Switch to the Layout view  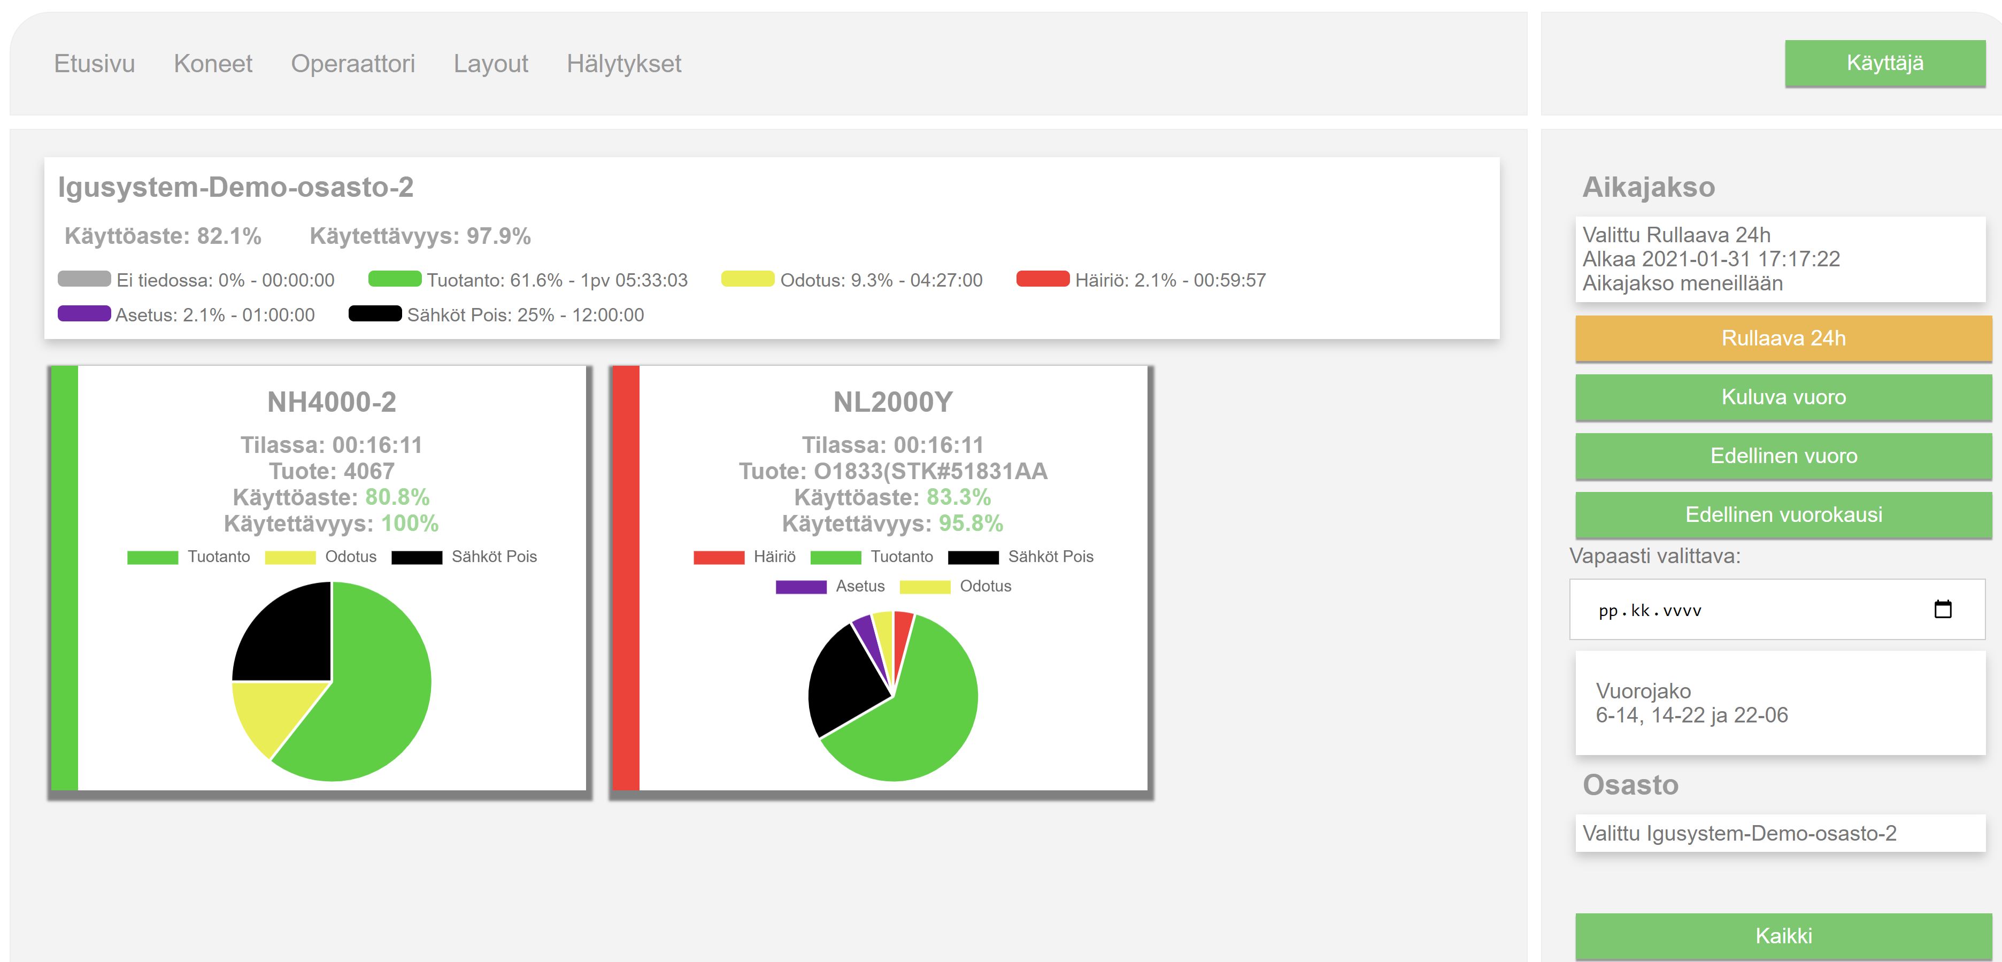(490, 63)
